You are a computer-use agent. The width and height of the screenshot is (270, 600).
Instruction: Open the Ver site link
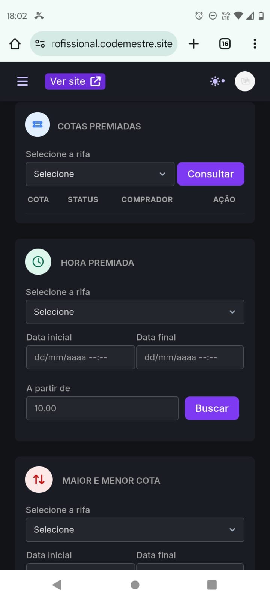75,81
